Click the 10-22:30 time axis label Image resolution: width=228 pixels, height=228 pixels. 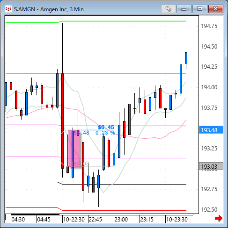point(74,220)
